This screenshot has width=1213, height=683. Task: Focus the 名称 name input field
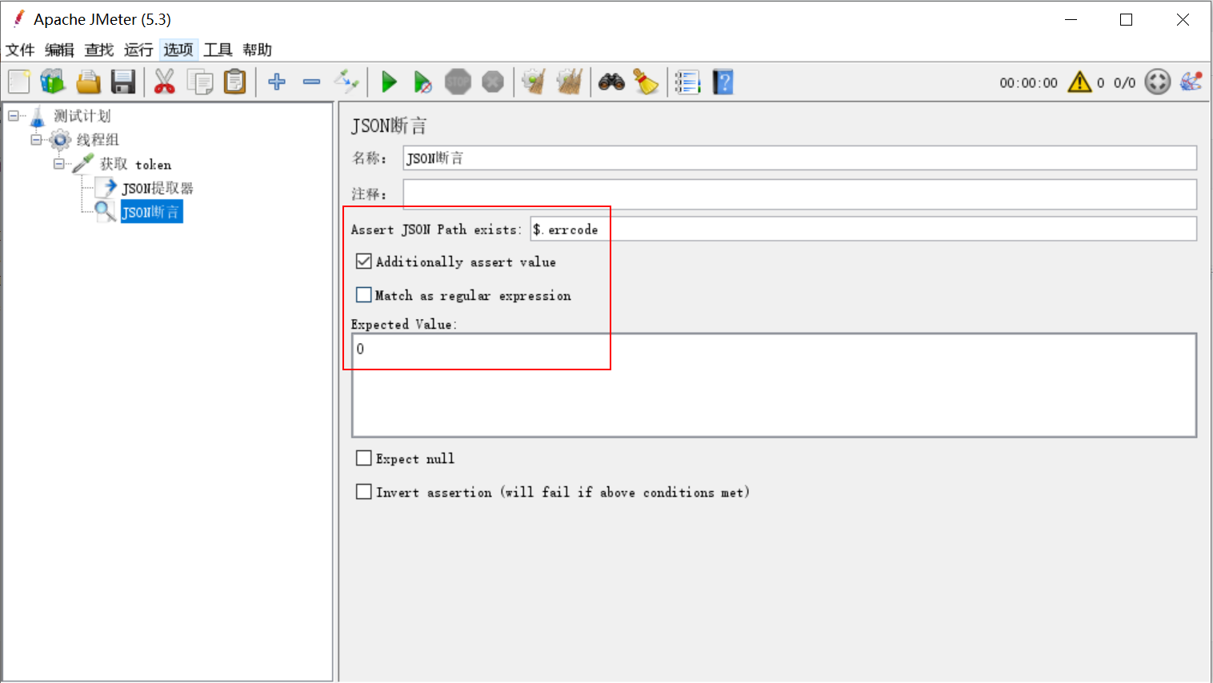799,158
